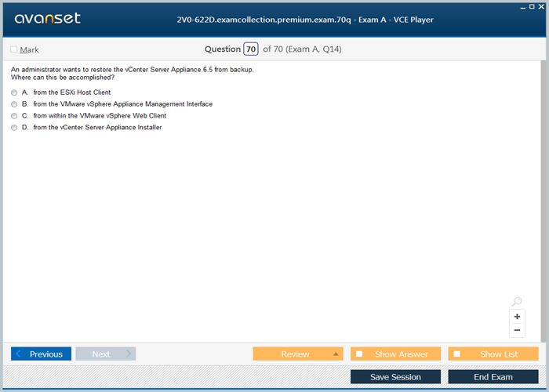Click Save Session
The width and height of the screenshot is (549, 392).
[x=395, y=377]
